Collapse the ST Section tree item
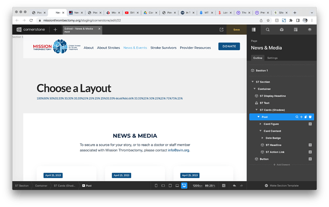 (x=252, y=82)
